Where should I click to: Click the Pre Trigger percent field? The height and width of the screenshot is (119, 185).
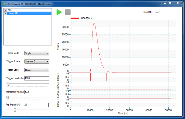click(x=36, y=105)
